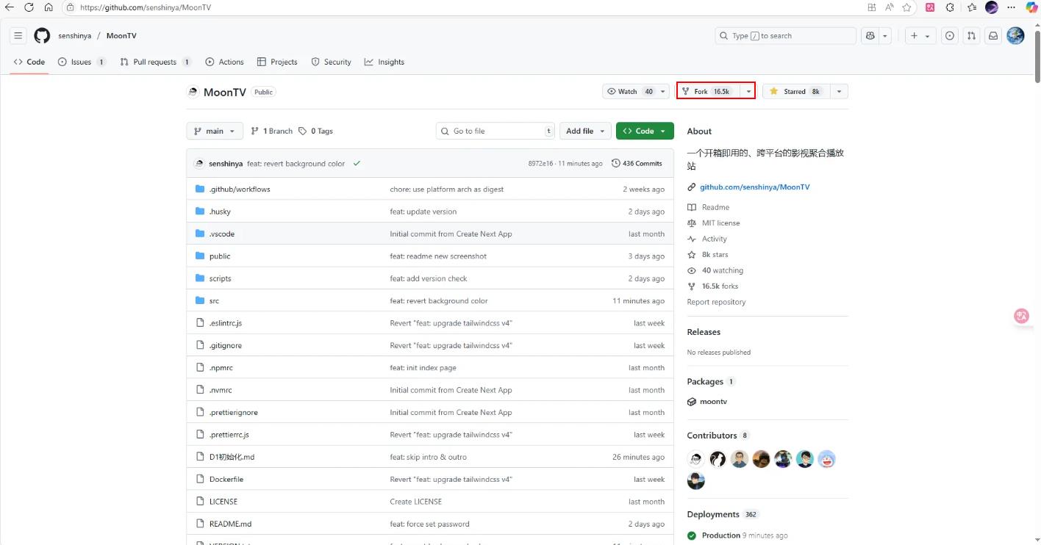Click the MoonTV repository avatar icon
Screen dimensions: 1041x545
point(193,92)
